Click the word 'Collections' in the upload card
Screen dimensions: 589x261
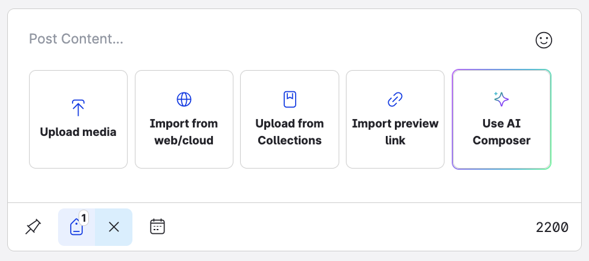pos(290,141)
